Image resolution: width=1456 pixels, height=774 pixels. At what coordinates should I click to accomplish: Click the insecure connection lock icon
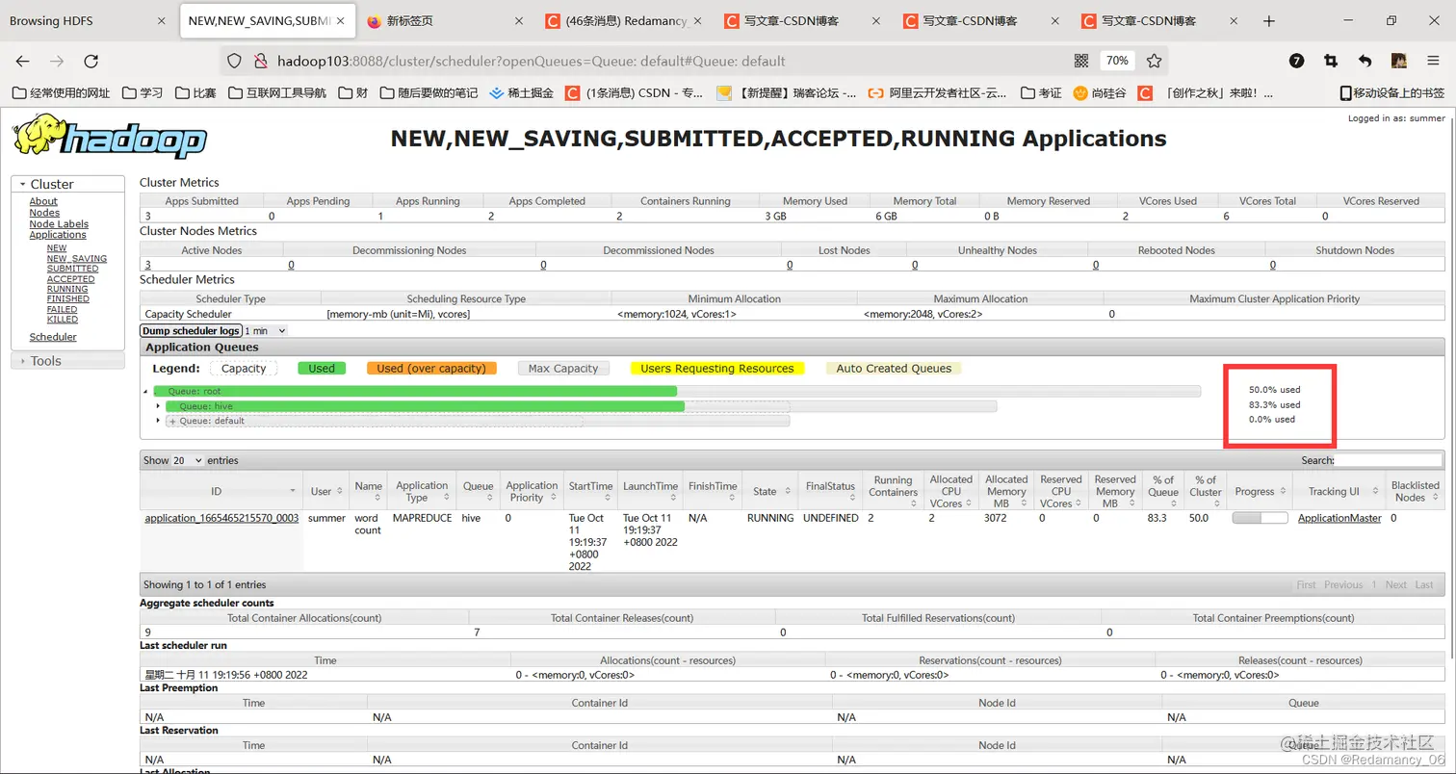tap(259, 61)
